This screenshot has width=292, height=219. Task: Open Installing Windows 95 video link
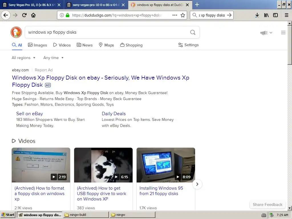[161, 191]
